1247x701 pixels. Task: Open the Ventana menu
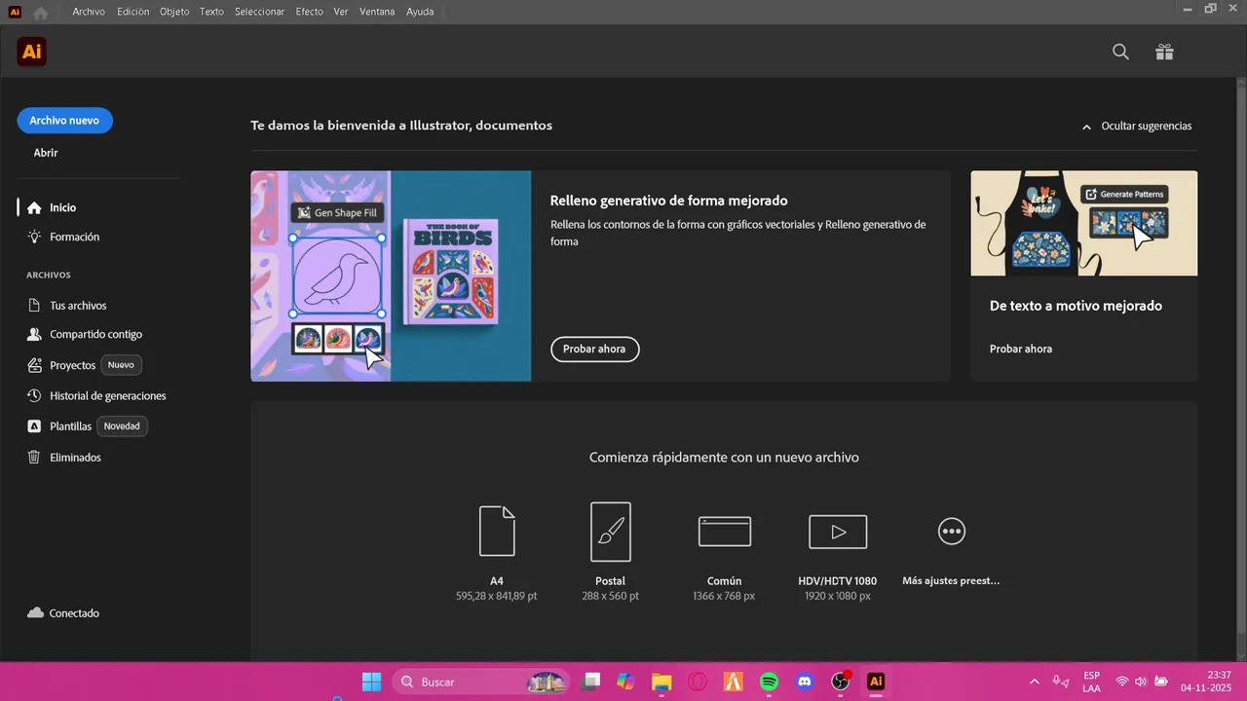pos(377,12)
